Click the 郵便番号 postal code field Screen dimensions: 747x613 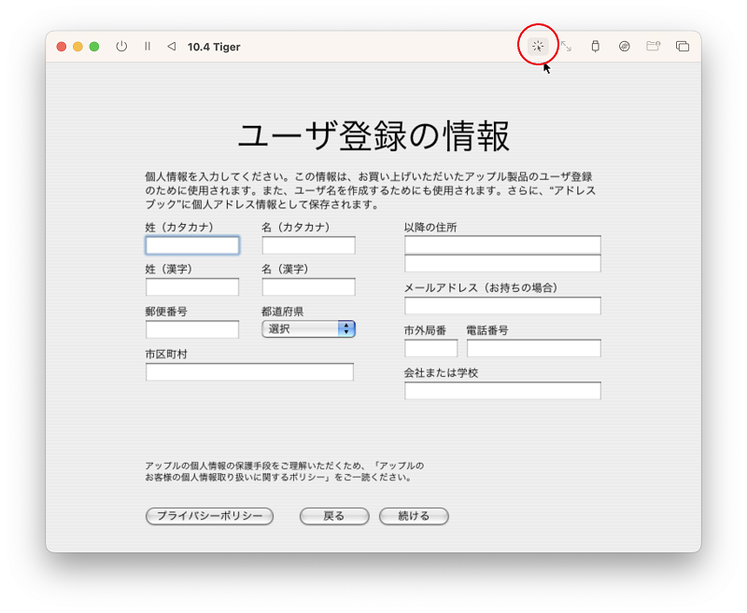(192, 329)
